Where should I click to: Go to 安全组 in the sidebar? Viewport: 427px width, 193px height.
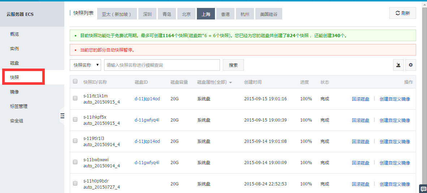point(17,121)
